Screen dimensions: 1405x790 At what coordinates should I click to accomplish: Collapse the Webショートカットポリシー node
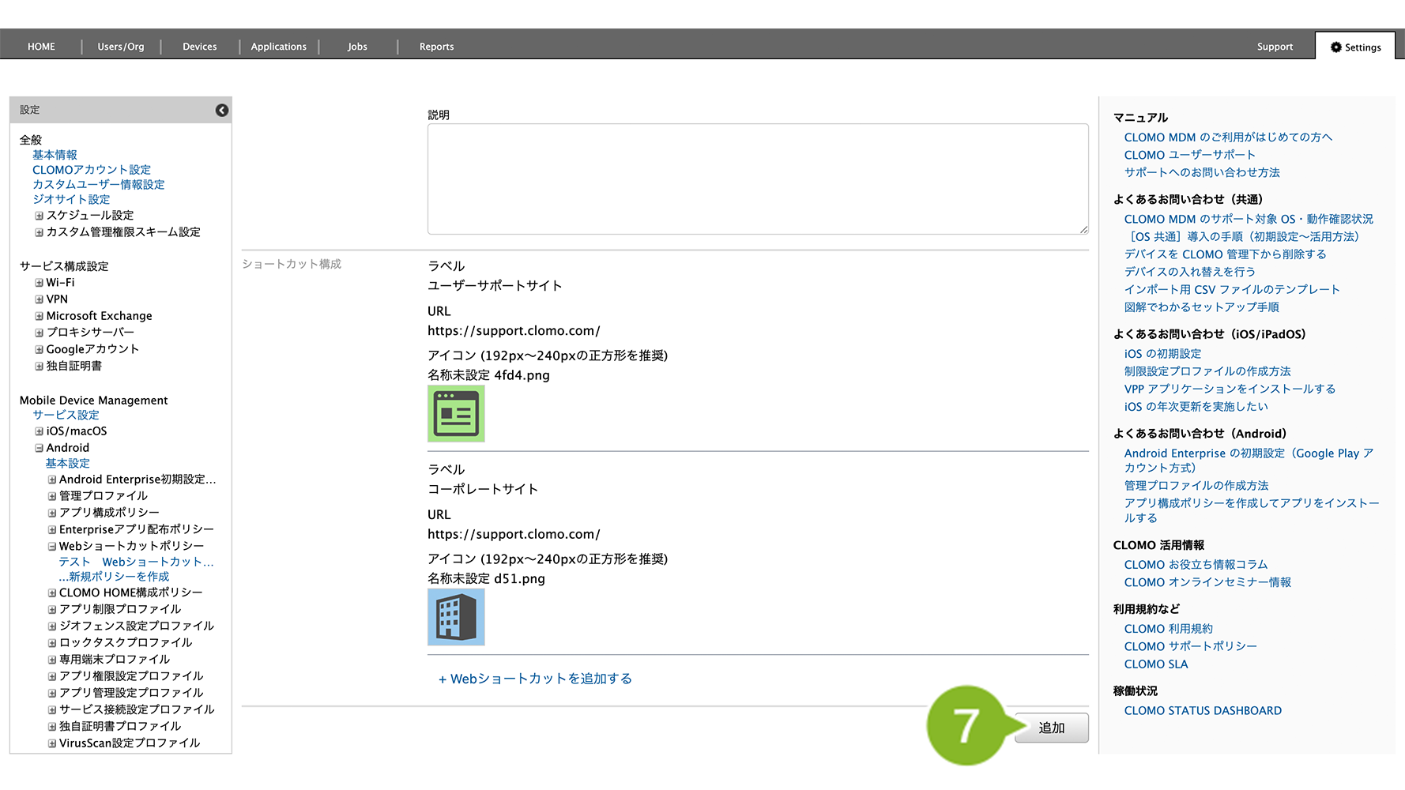(x=52, y=547)
